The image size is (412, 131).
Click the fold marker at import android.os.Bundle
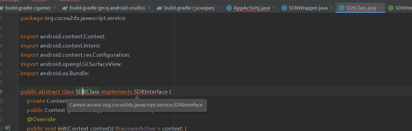pos(18,73)
